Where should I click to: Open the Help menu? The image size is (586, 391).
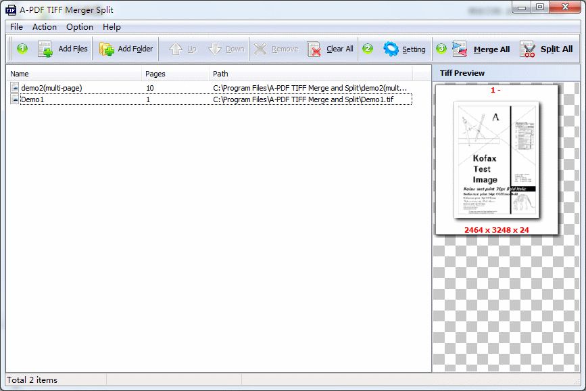[112, 27]
